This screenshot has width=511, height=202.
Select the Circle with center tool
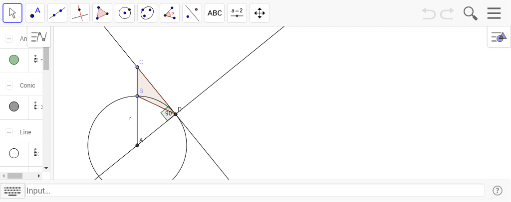coord(125,13)
